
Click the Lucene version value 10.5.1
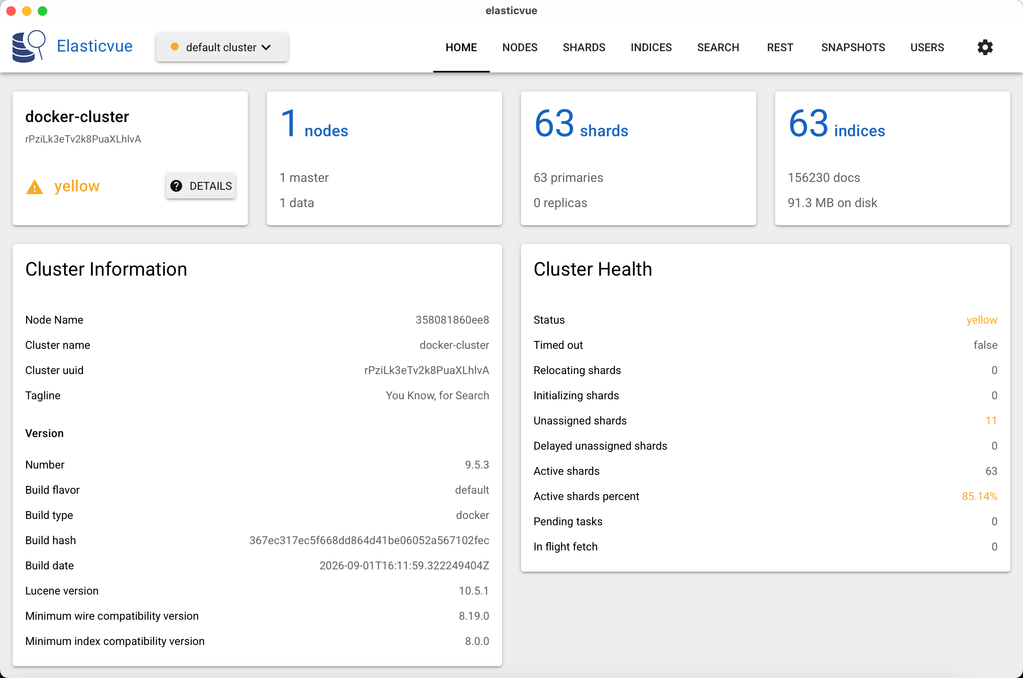pos(474,591)
